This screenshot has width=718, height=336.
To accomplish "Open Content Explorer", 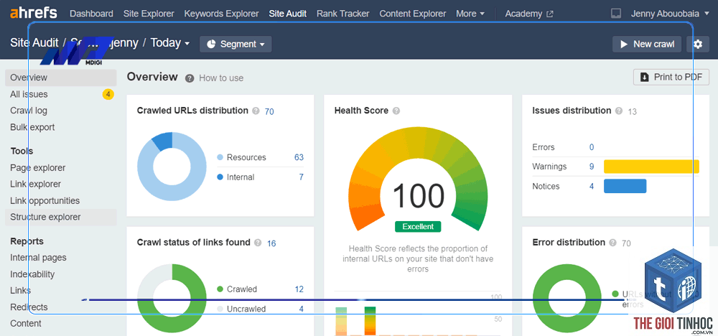I will [413, 14].
